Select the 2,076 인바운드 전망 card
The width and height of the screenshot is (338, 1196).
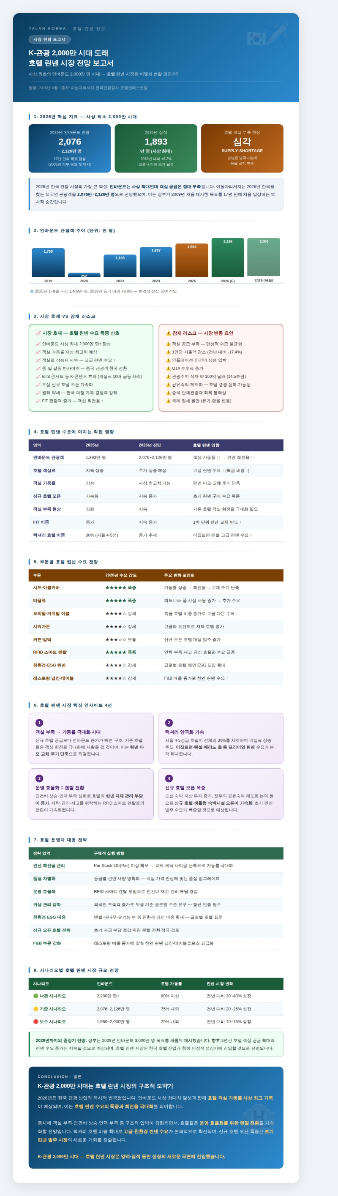[x=70, y=148]
